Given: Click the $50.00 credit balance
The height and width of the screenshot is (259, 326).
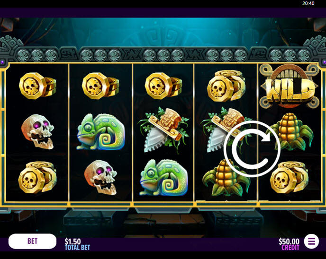Looking at the screenshot, I should coord(289,242).
